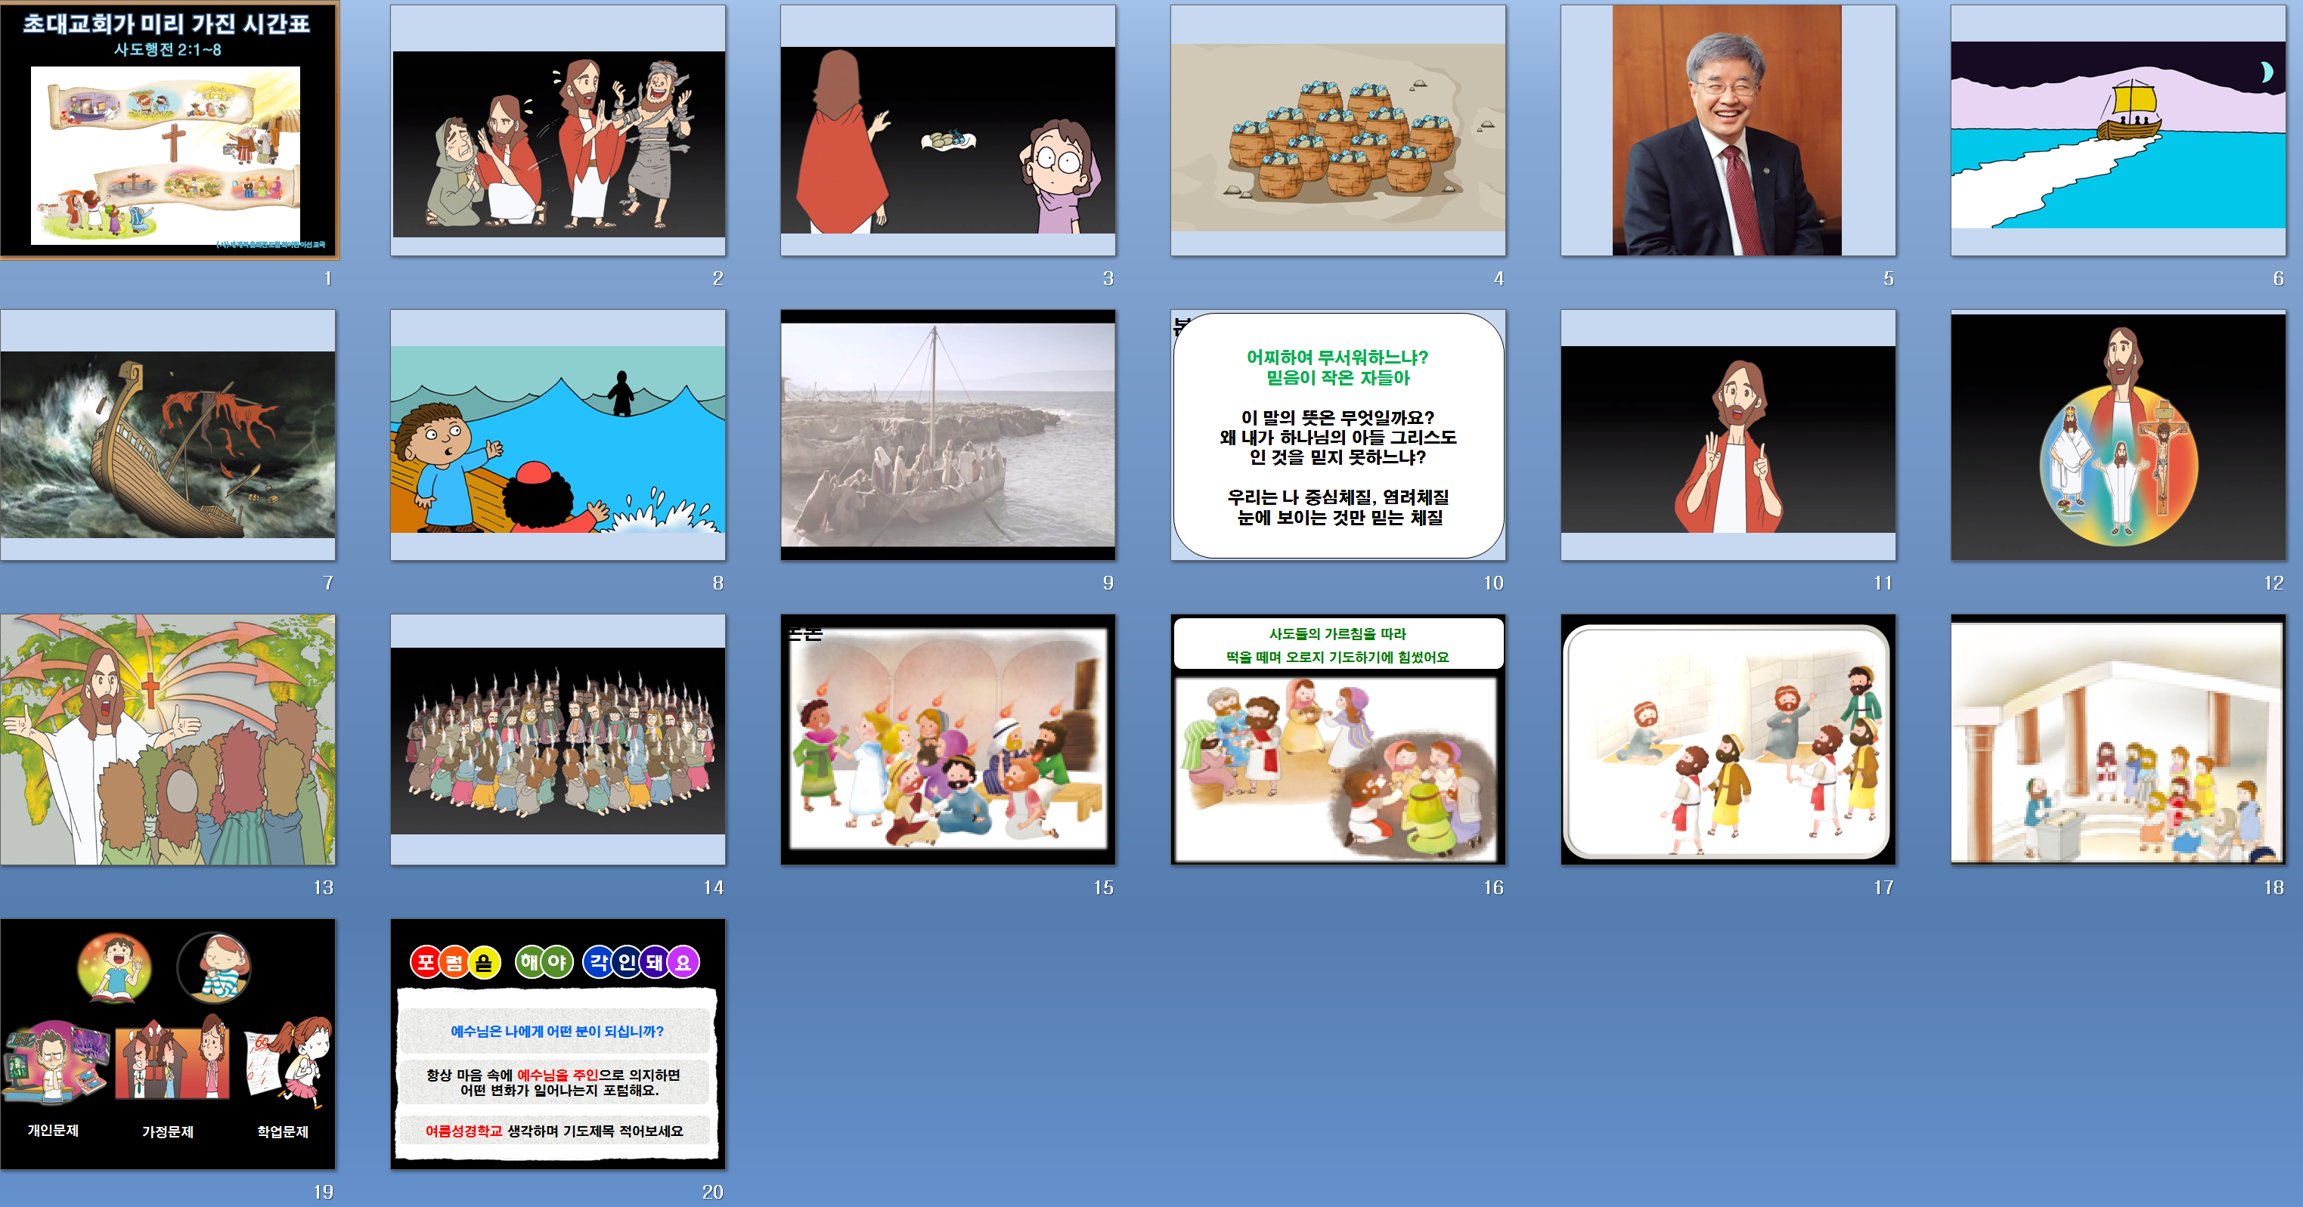This screenshot has width=2303, height=1207.
Task: Choose slide 9 foggy boat photograph
Action: pos(947,435)
